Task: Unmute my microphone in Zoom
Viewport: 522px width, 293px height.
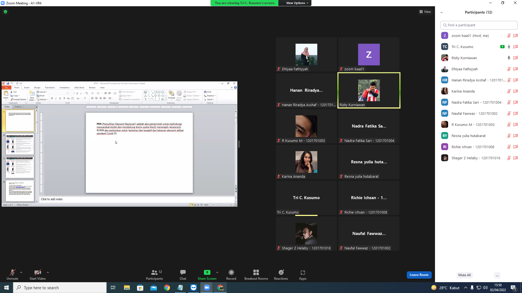Action: pyautogui.click(x=12, y=275)
